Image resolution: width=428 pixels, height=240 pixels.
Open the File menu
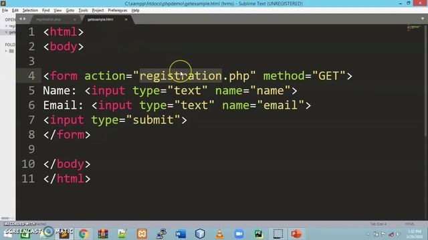point(5,11)
